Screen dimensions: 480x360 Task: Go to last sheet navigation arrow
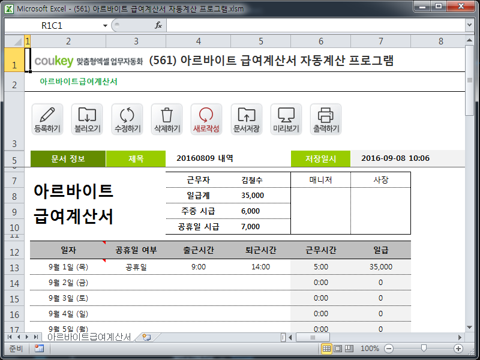36,337
